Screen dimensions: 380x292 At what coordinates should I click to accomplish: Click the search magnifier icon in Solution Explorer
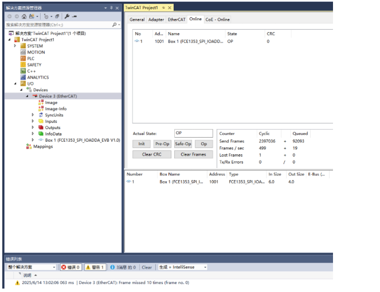[x=115, y=25]
